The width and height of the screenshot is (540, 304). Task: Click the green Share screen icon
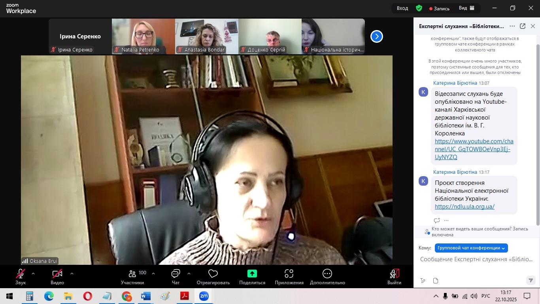coord(252,274)
